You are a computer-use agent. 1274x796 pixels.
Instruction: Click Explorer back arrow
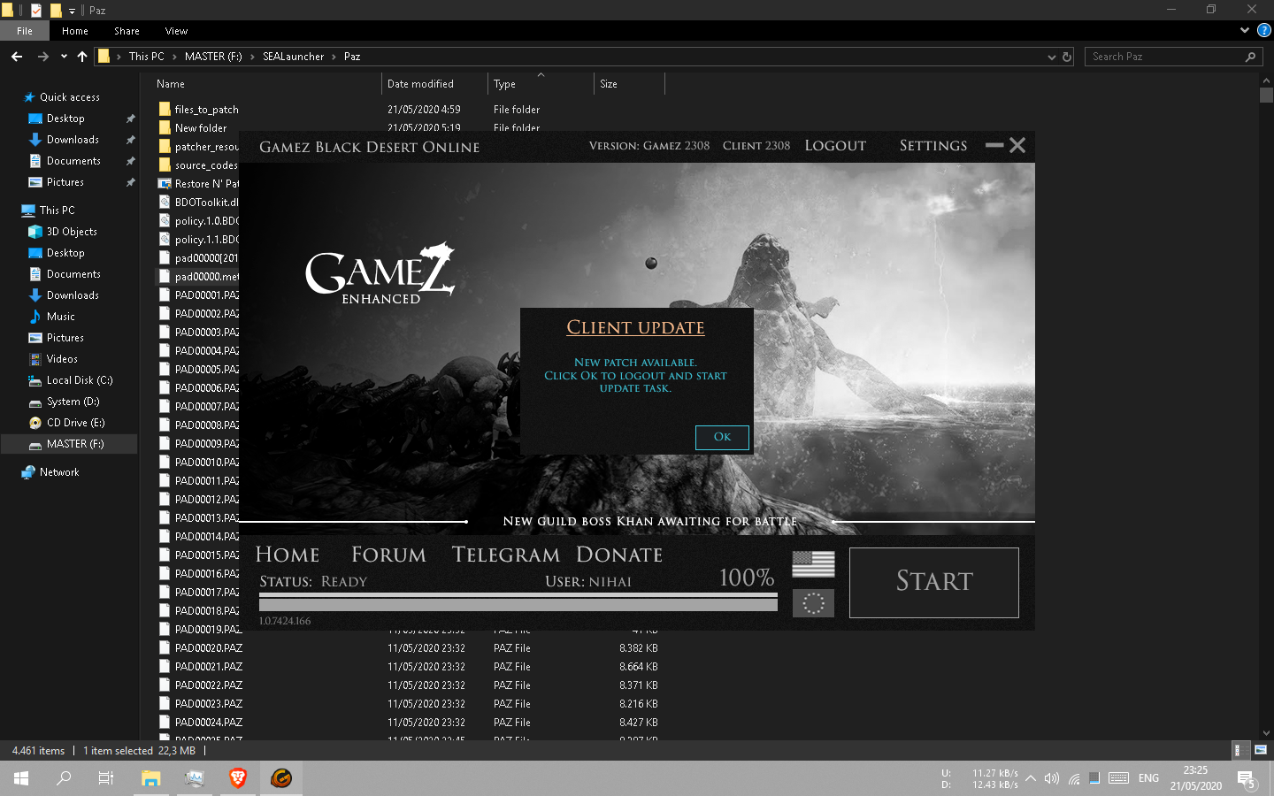pyautogui.click(x=17, y=57)
